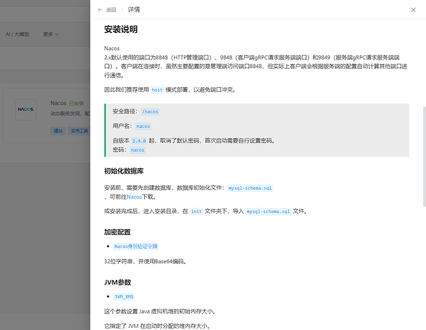Close the details drawer with the X

pos(413,10)
